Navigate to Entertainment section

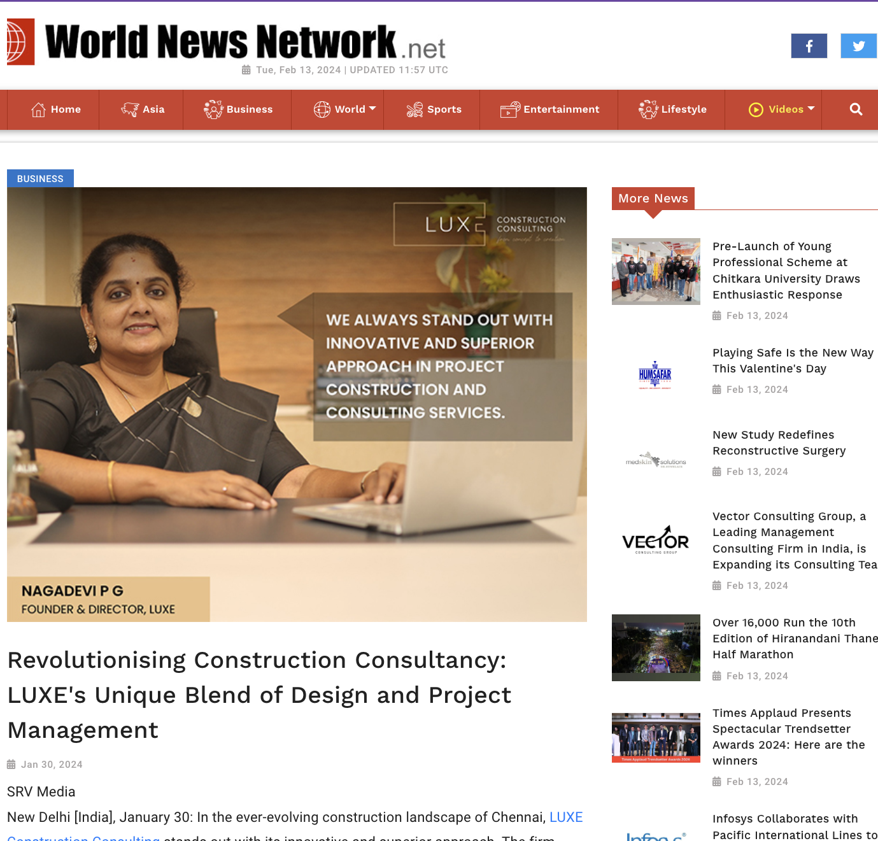(549, 110)
